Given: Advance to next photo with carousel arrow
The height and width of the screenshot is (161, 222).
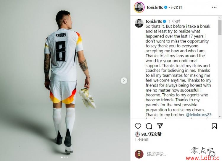Looking at the screenshot, I should [x=124, y=81].
